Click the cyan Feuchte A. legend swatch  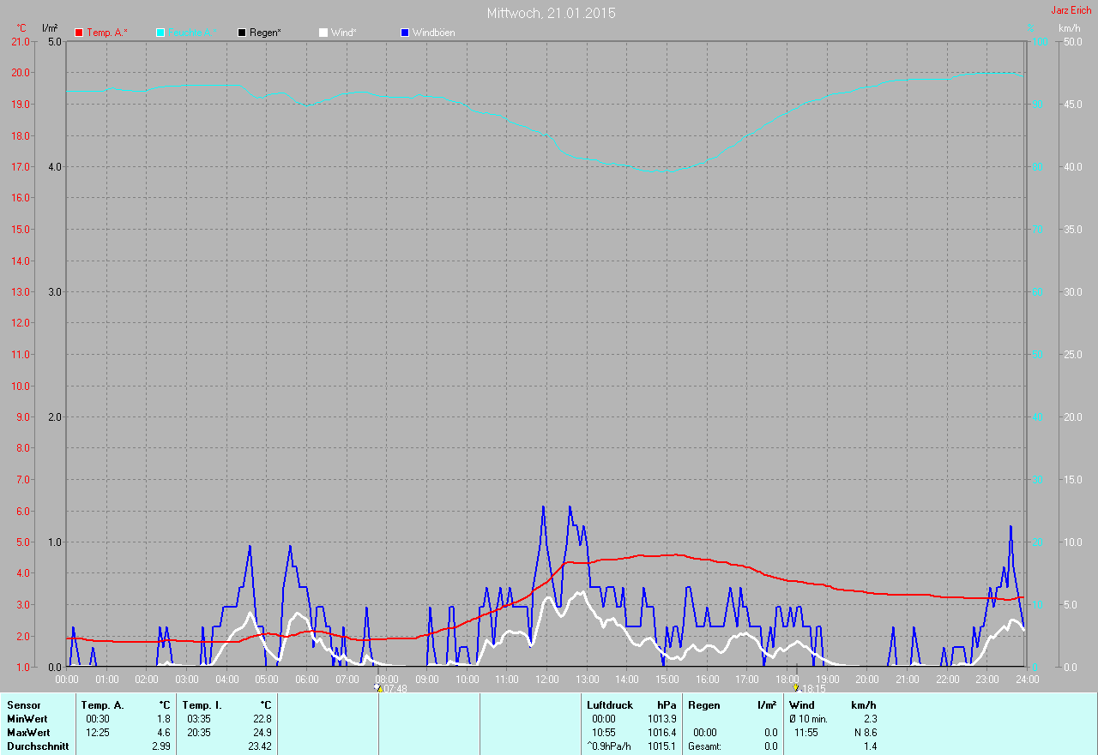click(x=160, y=33)
